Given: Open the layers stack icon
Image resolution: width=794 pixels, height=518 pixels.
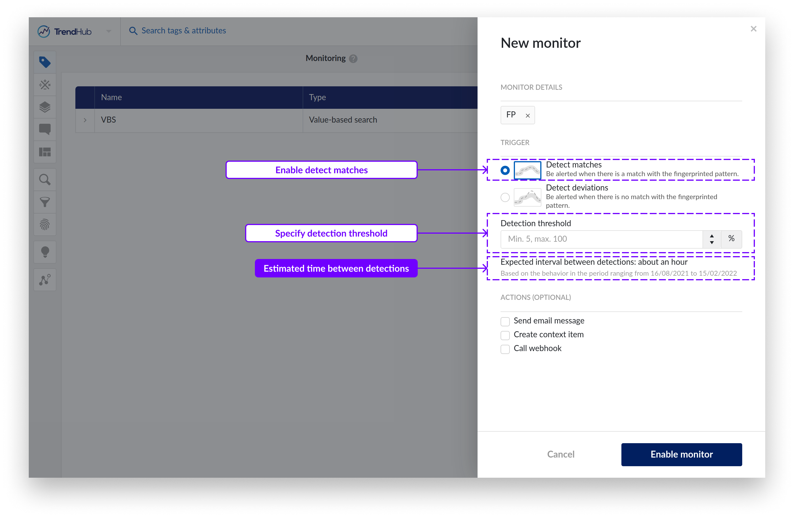Looking at the screenshot, I should coord(45,107).
